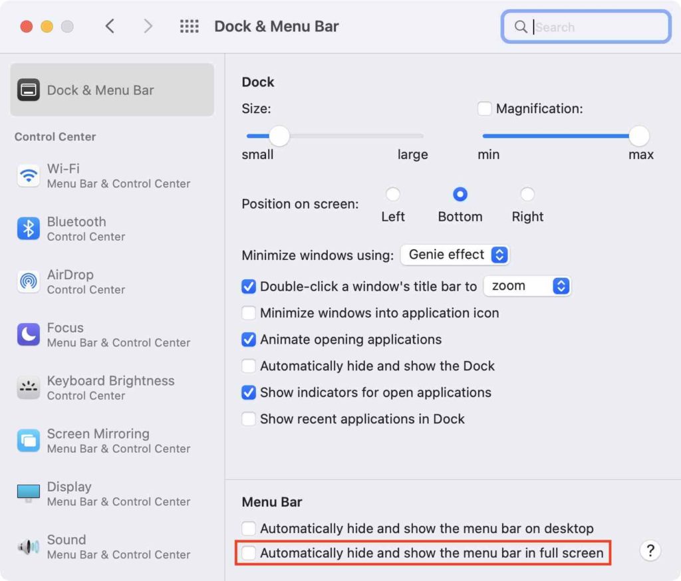This screenshot has height=581, width=681.
Task: Minimize window with yellow button
Action: click(x=47, y=27)
